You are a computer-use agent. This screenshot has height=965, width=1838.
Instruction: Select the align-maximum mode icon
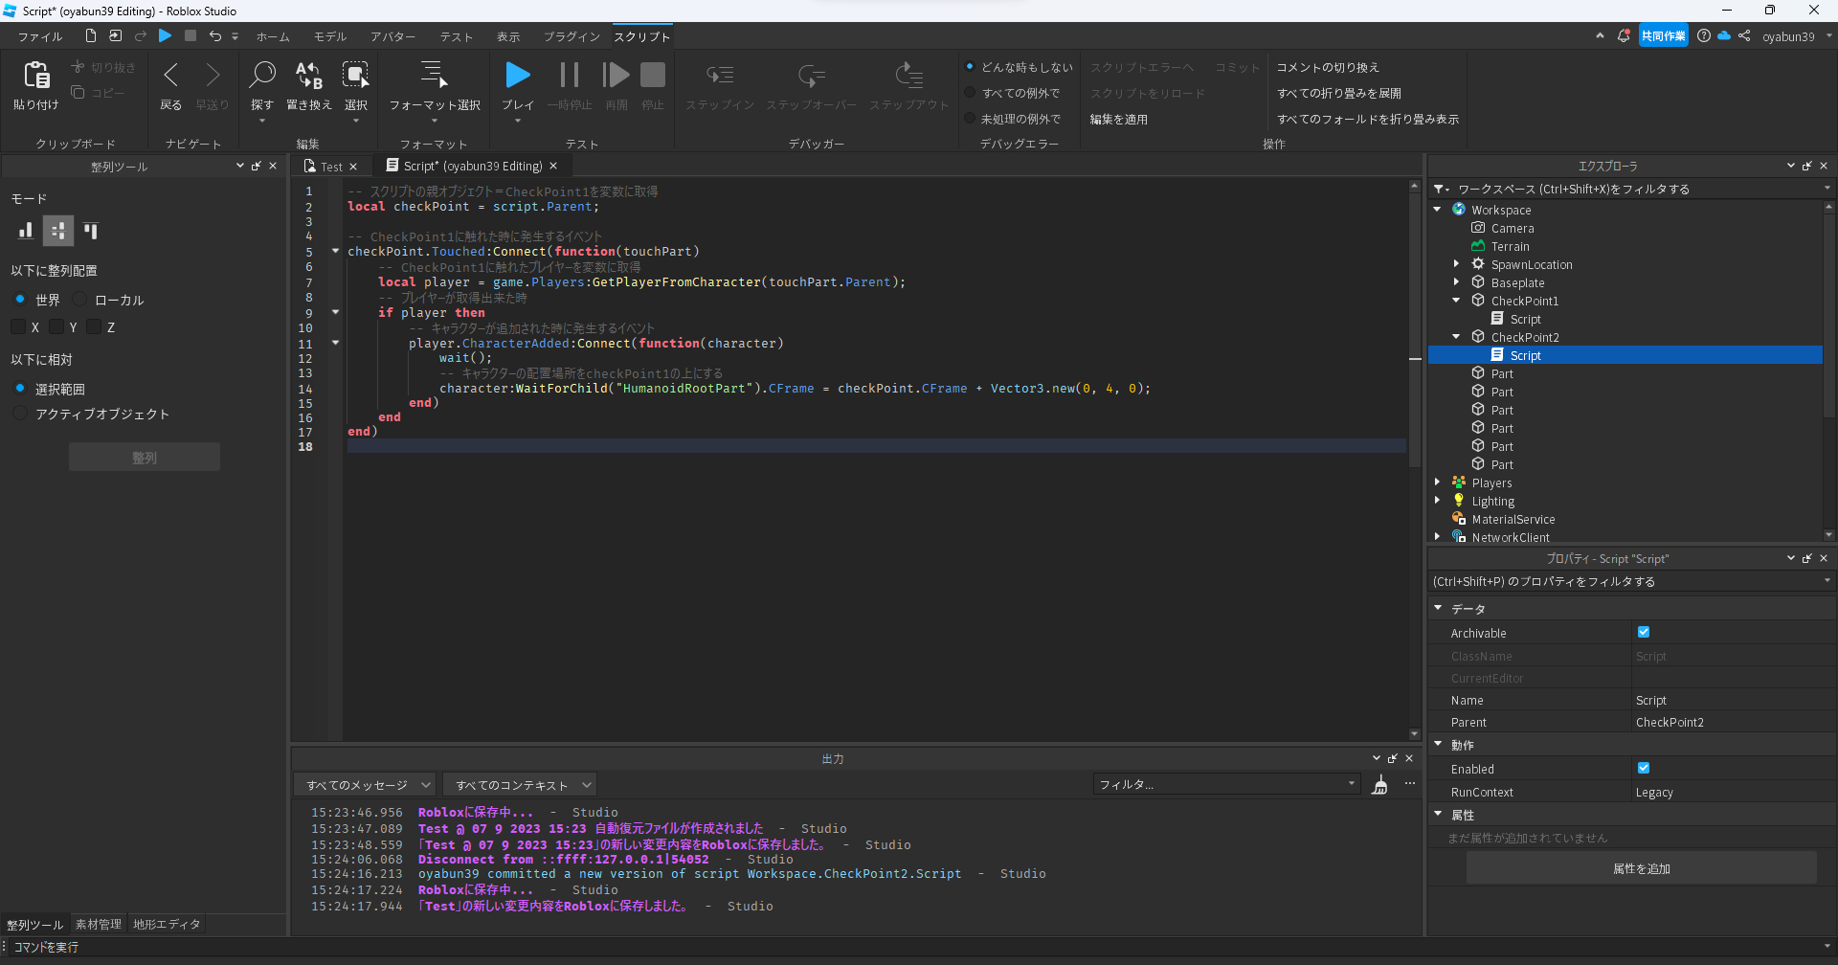pos(91,231)
